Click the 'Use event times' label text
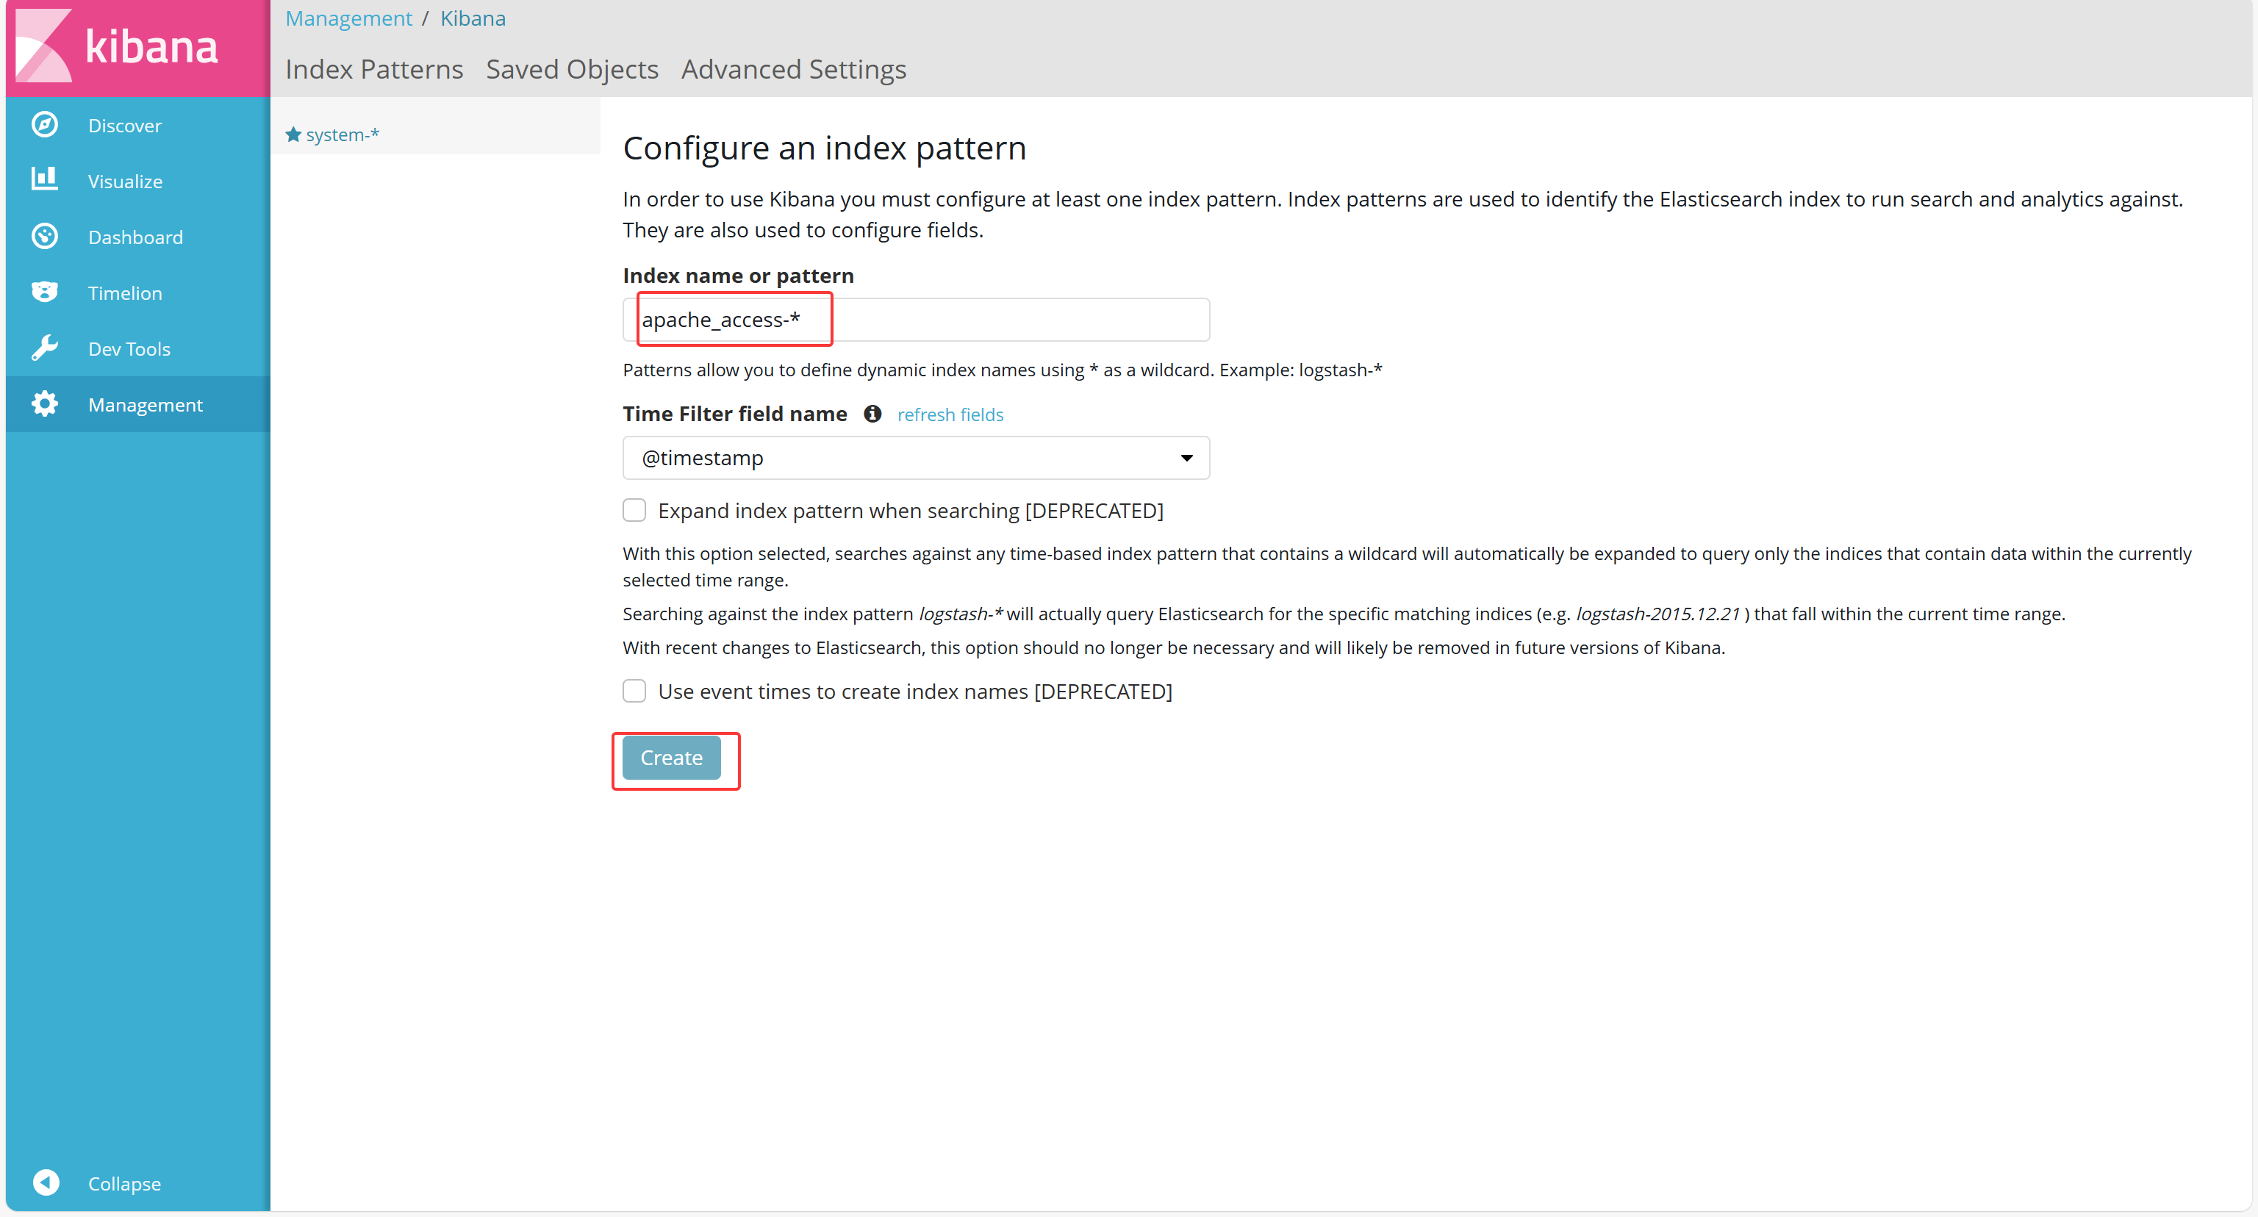This screenshot has height=1217, width=2258. click(915, 692)
